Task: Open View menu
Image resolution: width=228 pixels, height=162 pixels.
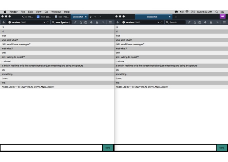Action: coord(38,12)
